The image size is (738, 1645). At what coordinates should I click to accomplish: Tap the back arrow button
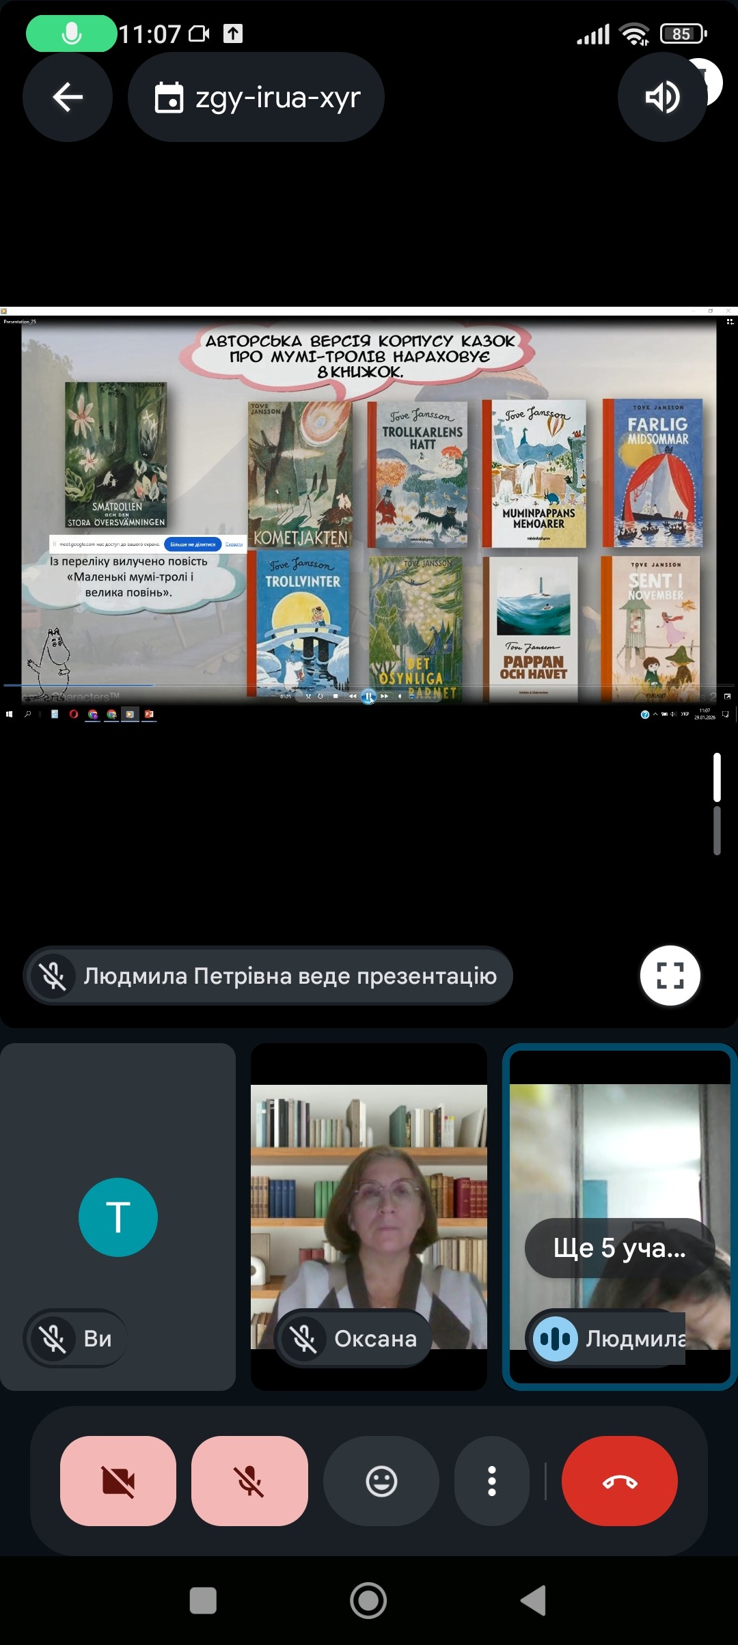coord(68,97)
